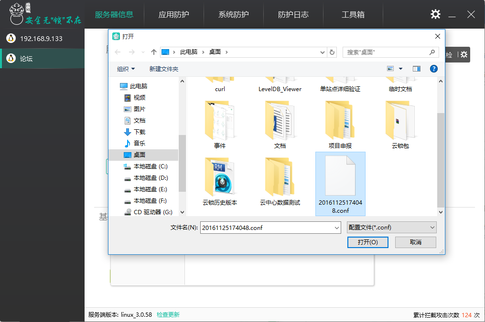The image size is (485, 322).
Task: Click 新建文件夹 button
Action: (x=163, y=69)
